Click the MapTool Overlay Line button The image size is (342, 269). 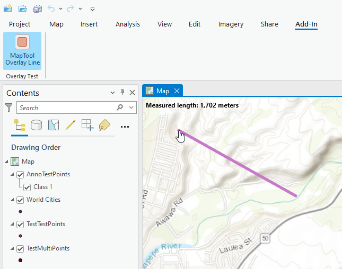(x=22, y=51)
